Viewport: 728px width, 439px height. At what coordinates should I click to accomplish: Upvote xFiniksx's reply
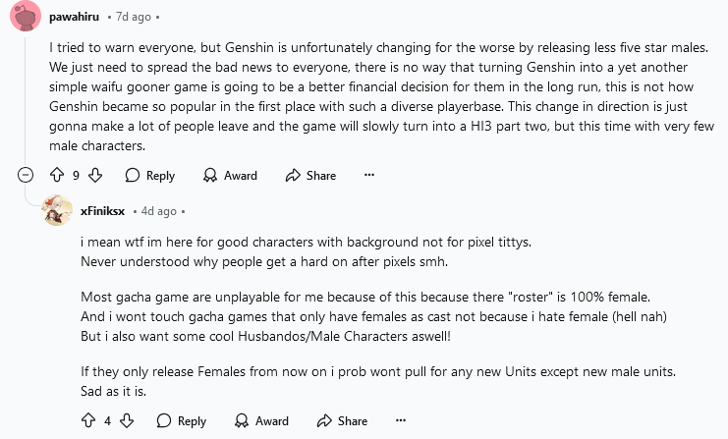[x=89, y=420]
